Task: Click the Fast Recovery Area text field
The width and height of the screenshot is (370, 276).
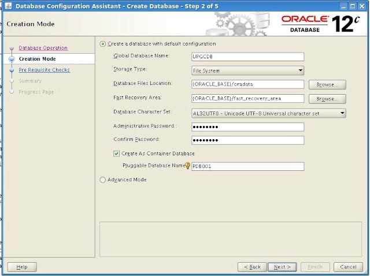Action: click(248, 98)
